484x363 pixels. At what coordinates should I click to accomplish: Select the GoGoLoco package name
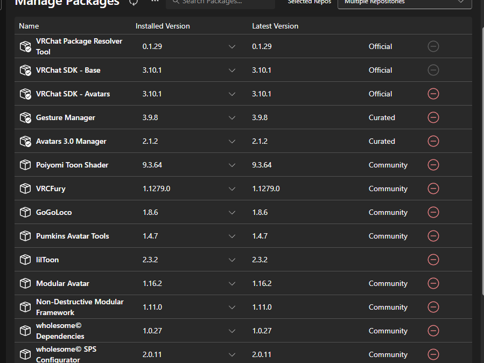[x=54, y=212]
